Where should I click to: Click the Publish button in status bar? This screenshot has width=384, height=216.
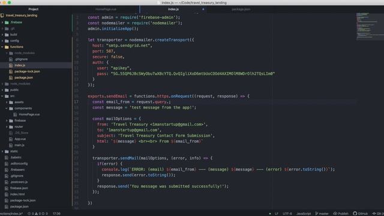pos(341,214)
